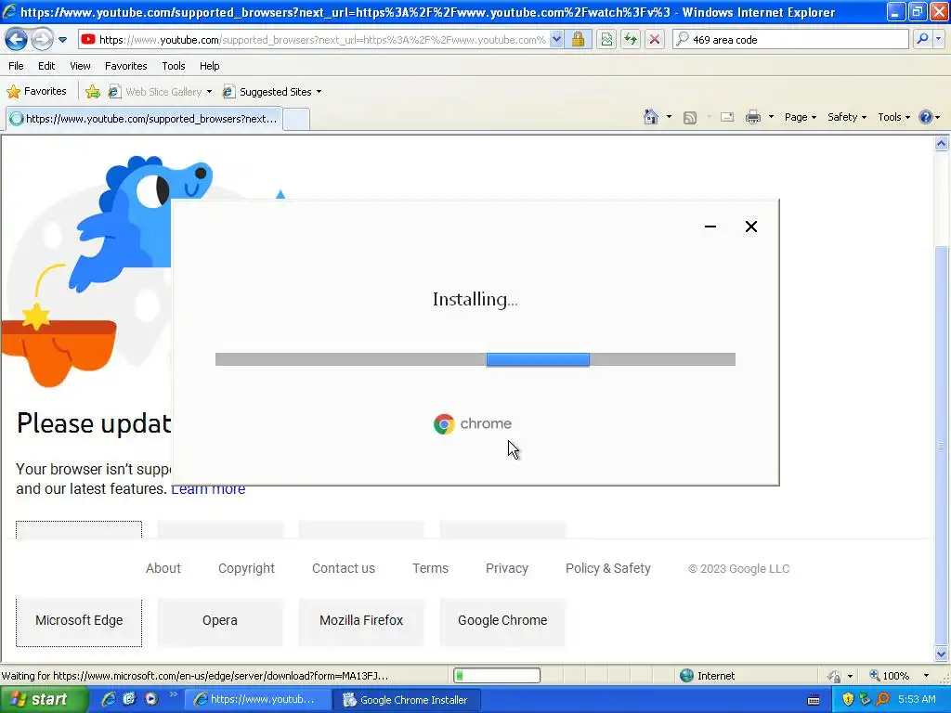Image resolution: width=951 pixels, height=713 pixels.
Task: Click the search magnifier button
Action: (x=922, y=40)
